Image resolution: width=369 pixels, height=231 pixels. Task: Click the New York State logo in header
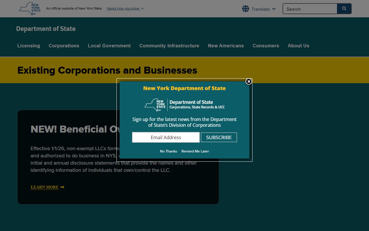[x=30, y=9]
